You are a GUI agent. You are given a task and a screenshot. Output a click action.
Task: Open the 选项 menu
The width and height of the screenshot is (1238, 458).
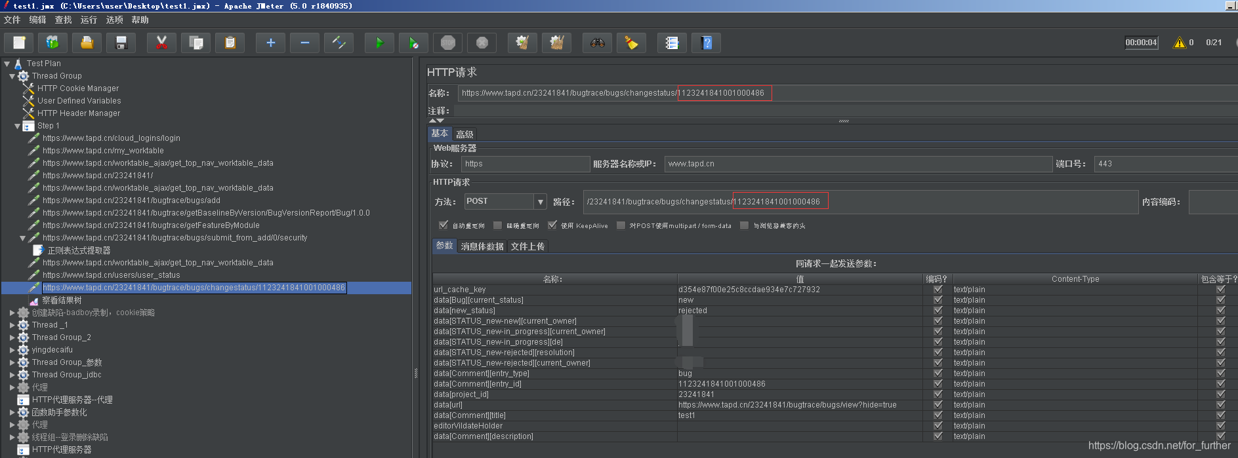tap(114, 20)
